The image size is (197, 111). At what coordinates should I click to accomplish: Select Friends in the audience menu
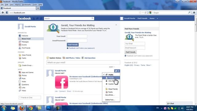click(111, 78)
